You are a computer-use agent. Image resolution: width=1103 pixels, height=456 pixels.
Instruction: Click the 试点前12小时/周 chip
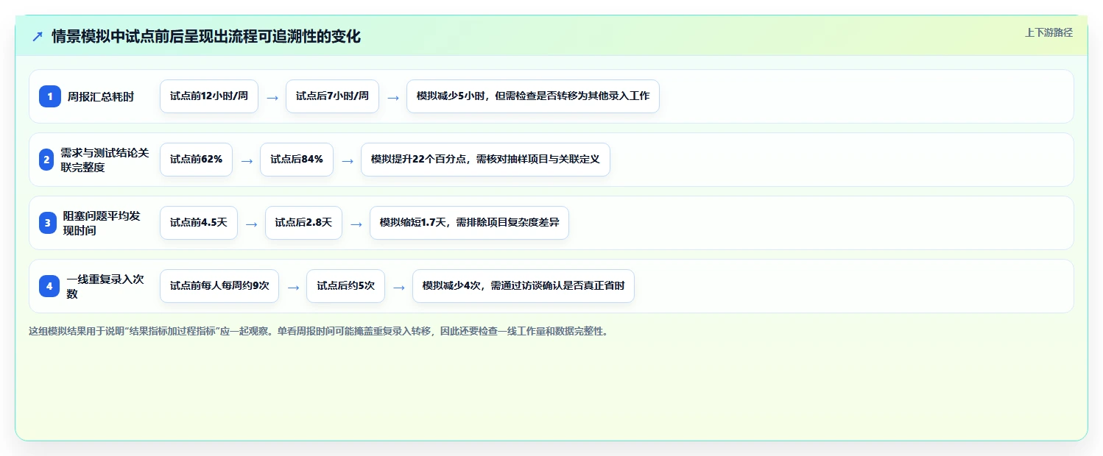209,96
